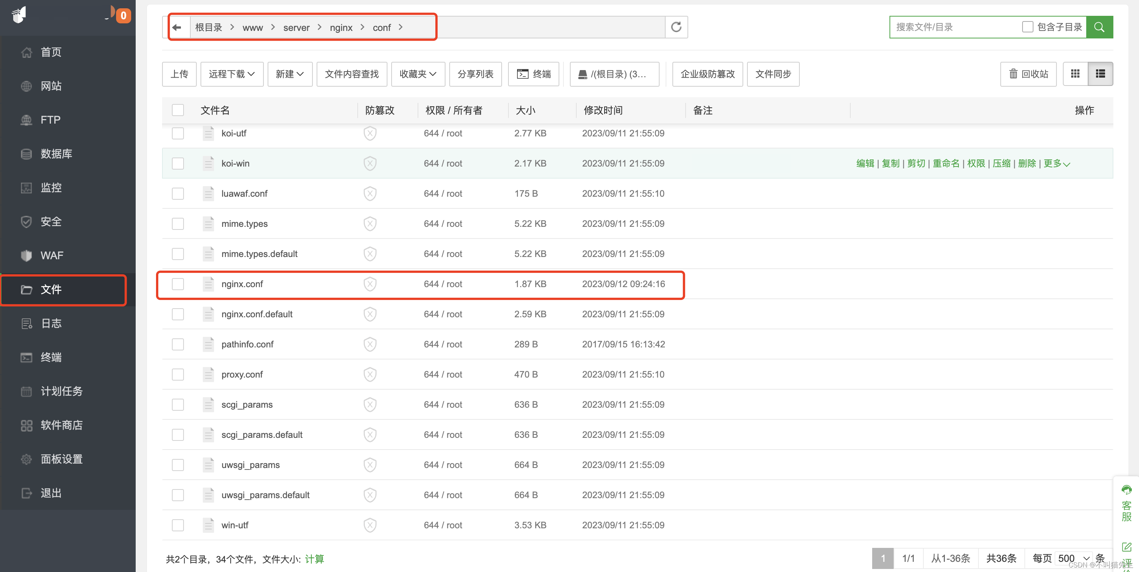Open the per-page 500 dropdown

click(x=1073, y=559)
